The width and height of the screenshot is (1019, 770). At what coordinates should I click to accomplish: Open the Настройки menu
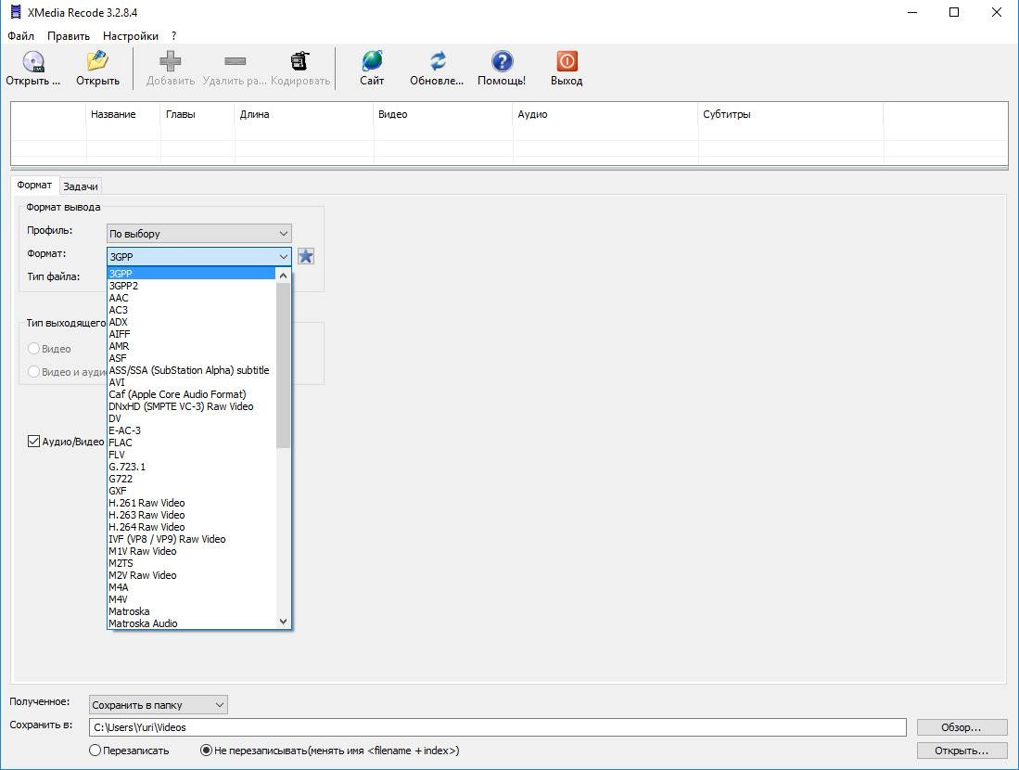(131, 36)
